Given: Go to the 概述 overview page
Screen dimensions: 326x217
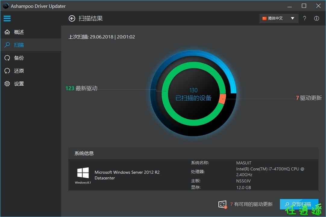Looking at the screenshot, I should tap(31, 32).
